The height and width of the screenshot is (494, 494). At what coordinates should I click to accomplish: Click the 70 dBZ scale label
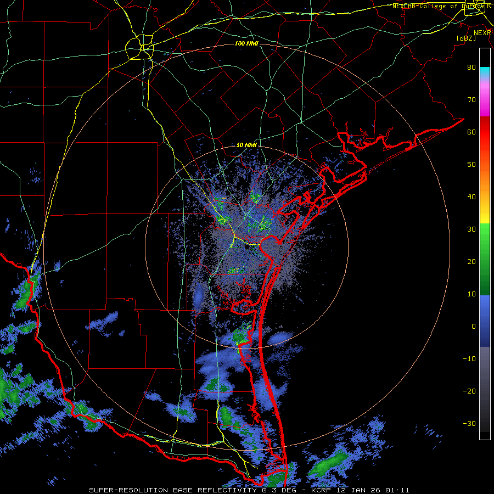471,99
